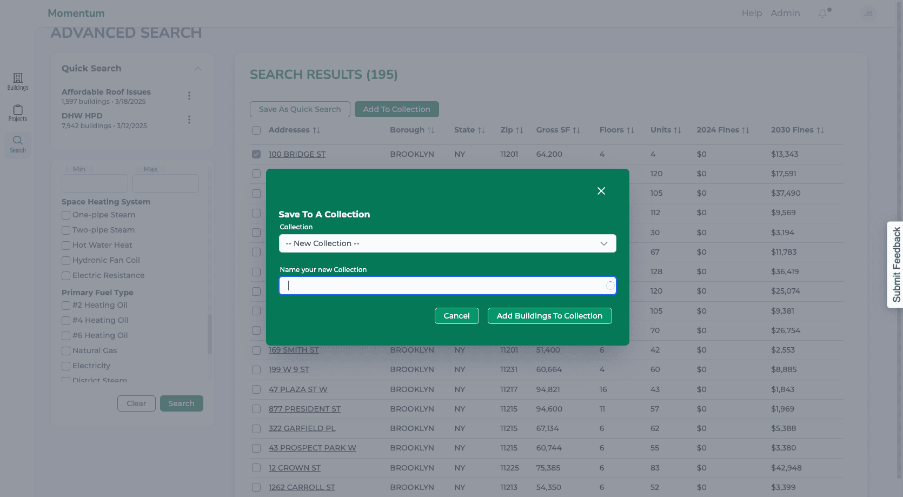Select the Search sidebar icon
Viewport: 903px width, 497px height.
pyautogui.click(x=18, y=144)
